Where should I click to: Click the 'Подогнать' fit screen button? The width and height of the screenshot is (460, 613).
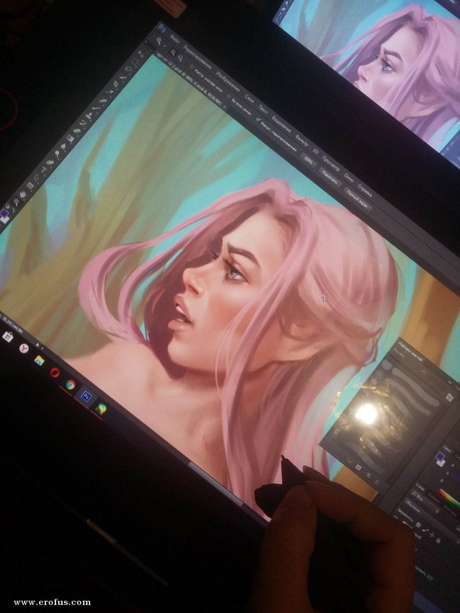click(x=330, y=178)
